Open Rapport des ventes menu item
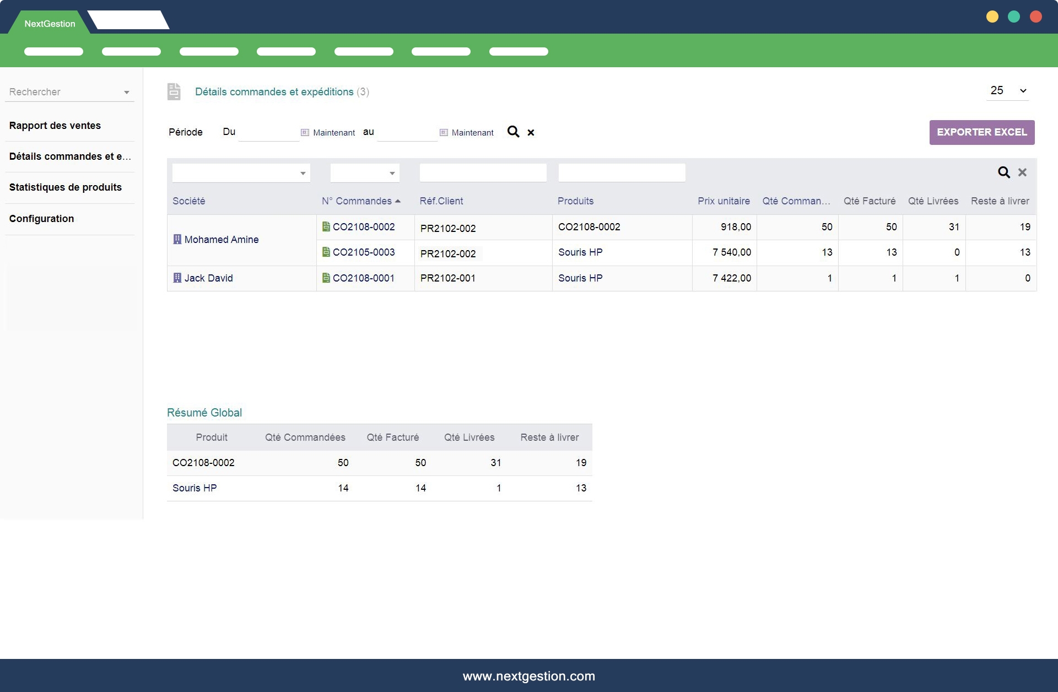 (55, 126)
